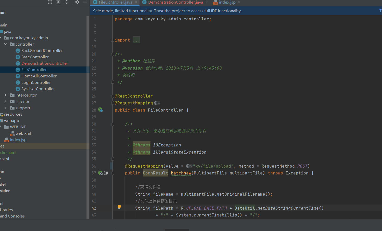Viewport: 382px width, 231px height.
Task: Click the project tree vertical scrollbar
Action: pos(88,117)
